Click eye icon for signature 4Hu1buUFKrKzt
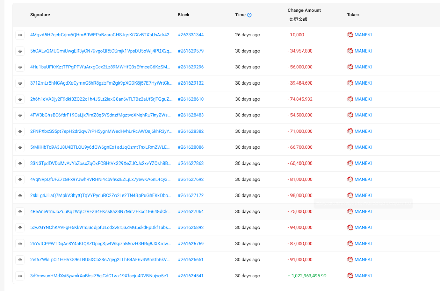The image size is (440, 291). pos(20,67)
